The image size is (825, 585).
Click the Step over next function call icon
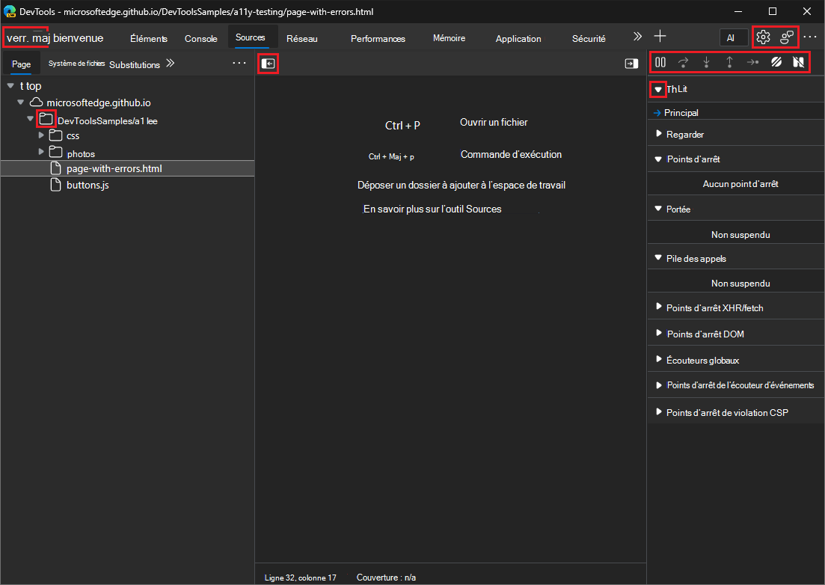coord(683,62)
